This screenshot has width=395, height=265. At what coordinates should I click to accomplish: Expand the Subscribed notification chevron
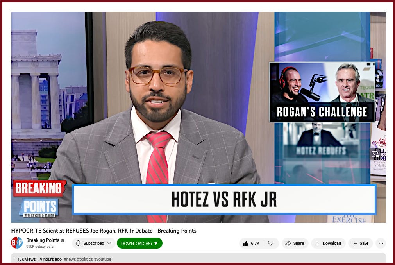click(109, 243)
